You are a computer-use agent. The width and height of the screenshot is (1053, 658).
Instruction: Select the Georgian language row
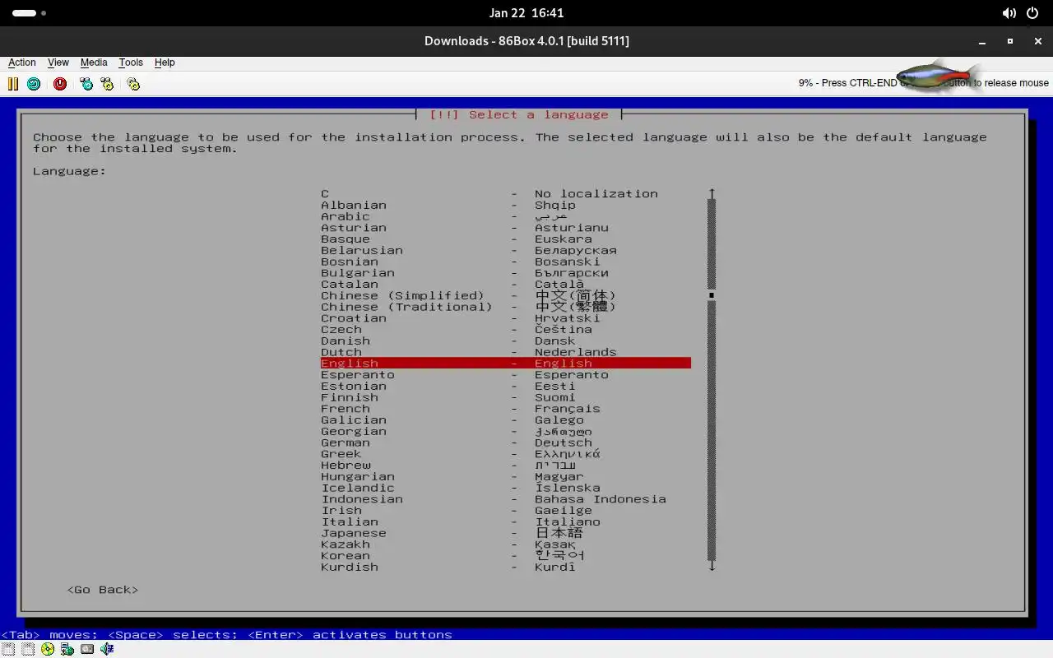pos(506,431)
